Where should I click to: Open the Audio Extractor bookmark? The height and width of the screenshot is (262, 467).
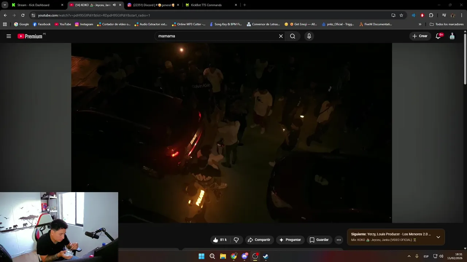coord(151,24)
